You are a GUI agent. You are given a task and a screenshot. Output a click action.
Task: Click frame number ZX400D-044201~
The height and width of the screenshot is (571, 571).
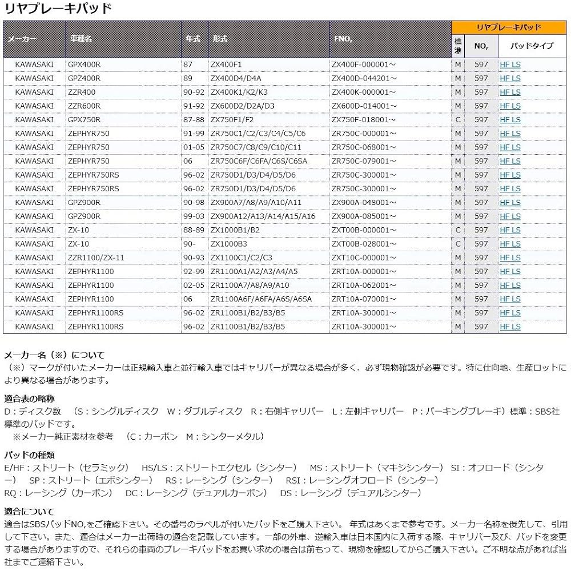363,79
